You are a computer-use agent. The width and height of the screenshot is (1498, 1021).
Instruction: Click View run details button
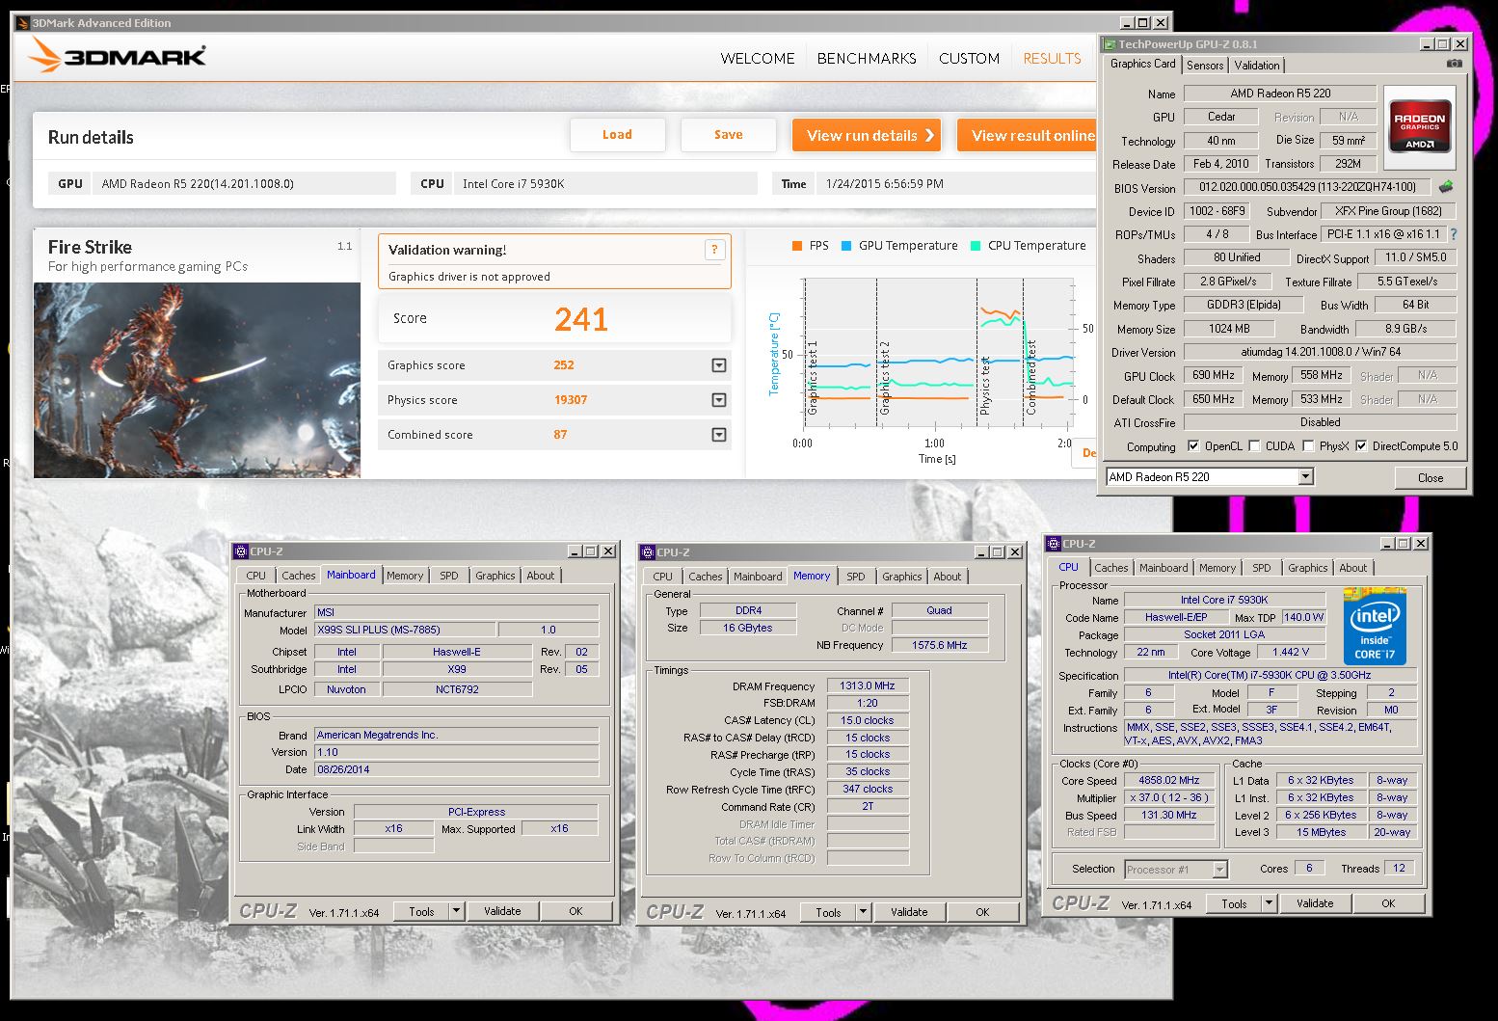coord(868,136)
